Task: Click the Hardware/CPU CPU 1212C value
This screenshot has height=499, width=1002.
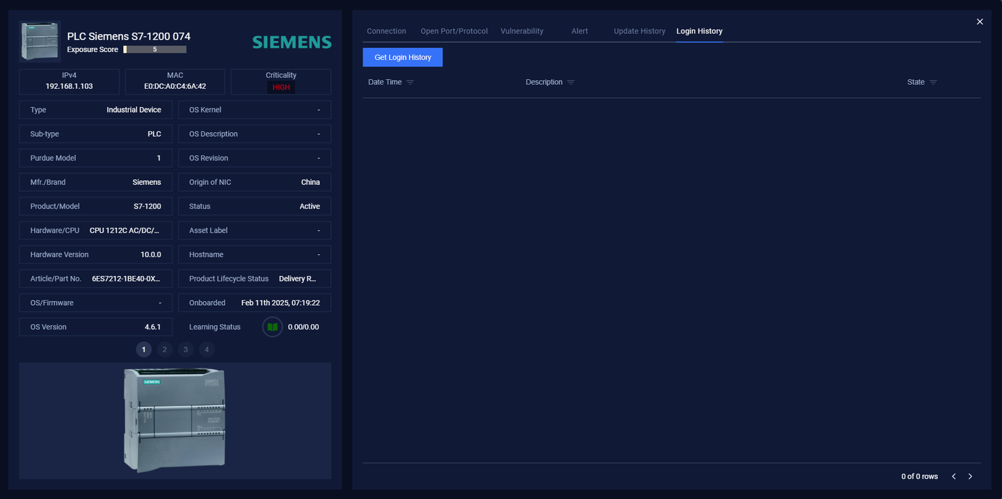Action: 125,230
